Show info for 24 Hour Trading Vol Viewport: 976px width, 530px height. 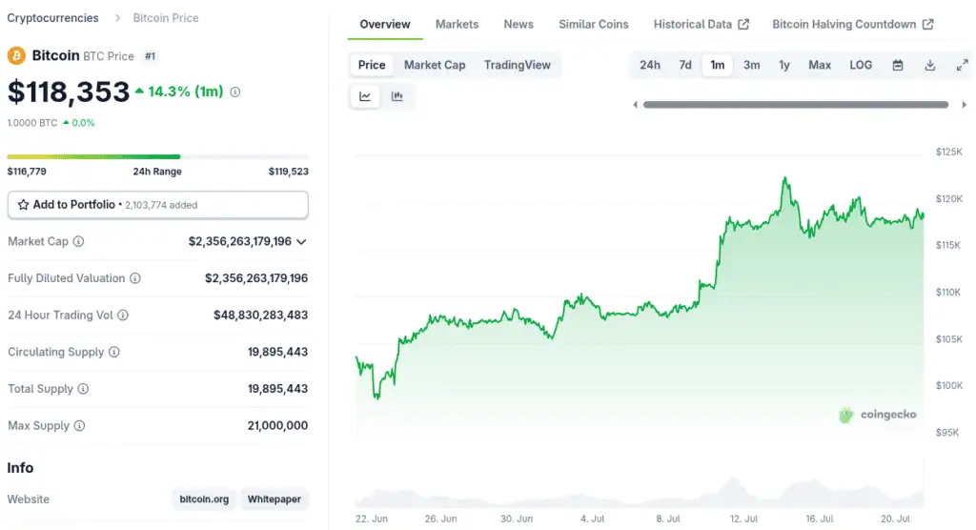(123, 316)
